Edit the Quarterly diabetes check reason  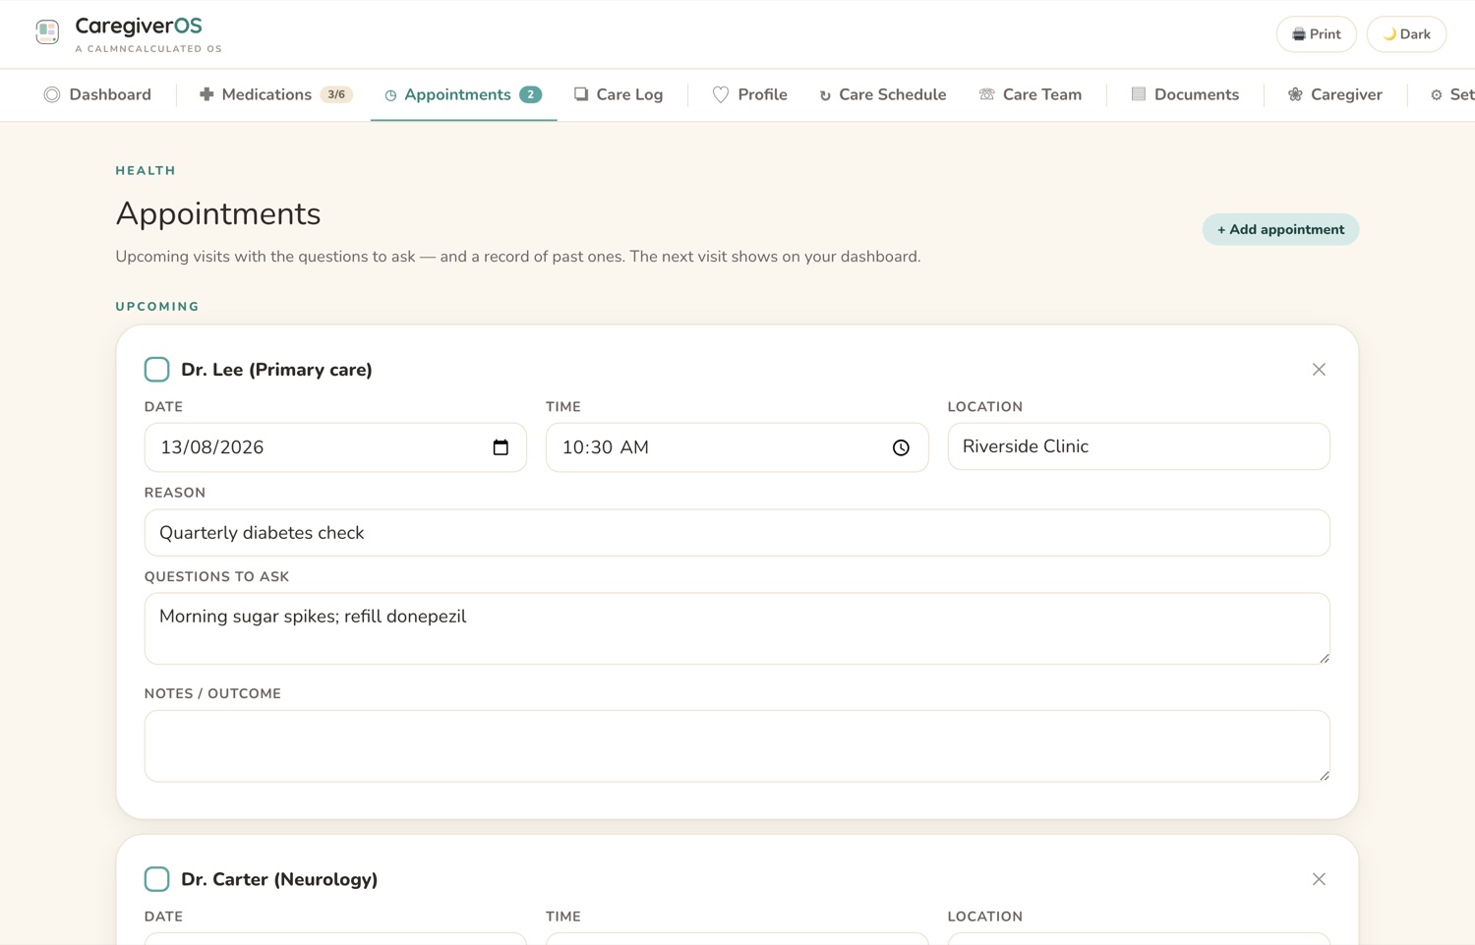pos(737,533)
